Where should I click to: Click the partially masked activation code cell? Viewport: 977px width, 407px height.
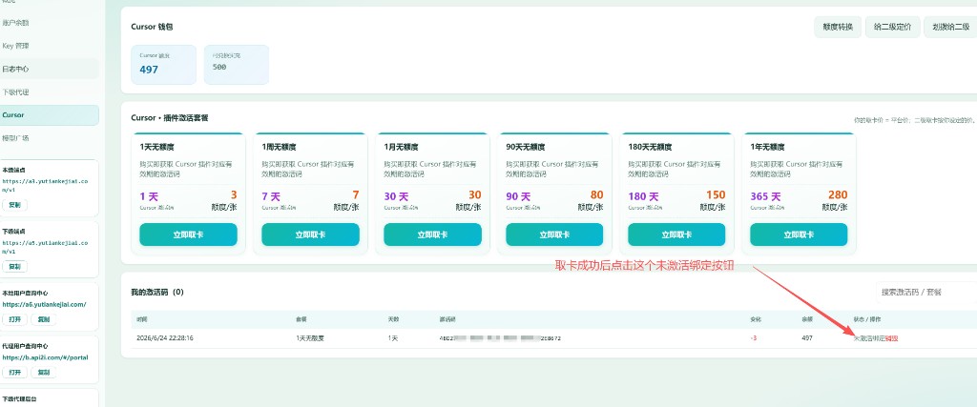point(500,338)
